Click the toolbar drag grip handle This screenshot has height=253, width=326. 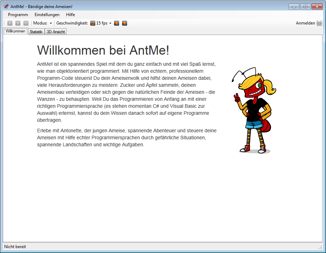pyautogui.click(x=4, y=23)
